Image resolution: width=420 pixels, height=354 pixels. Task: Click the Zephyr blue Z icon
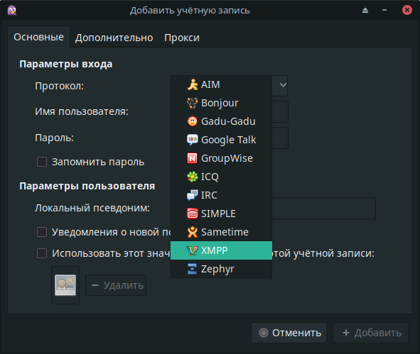coord(193,269)
